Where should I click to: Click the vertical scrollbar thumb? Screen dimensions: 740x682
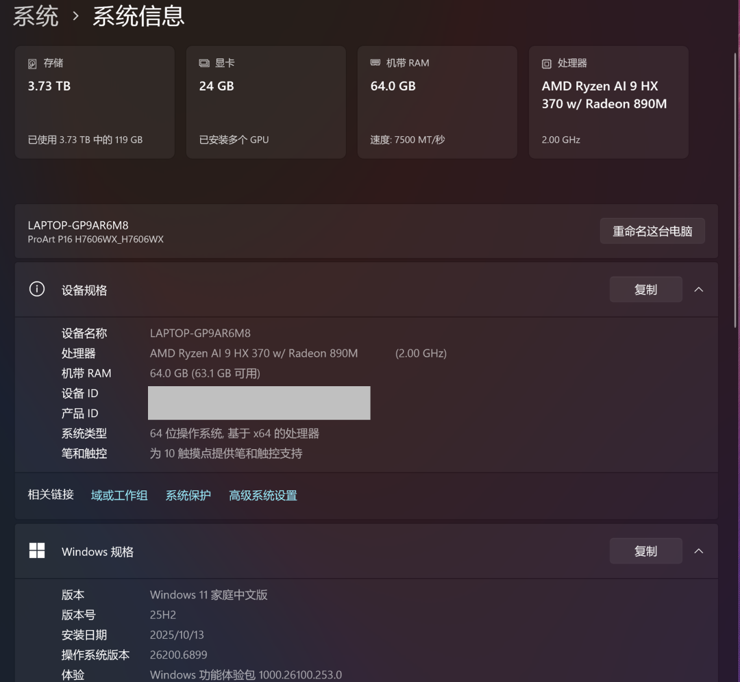coord(735,190)
